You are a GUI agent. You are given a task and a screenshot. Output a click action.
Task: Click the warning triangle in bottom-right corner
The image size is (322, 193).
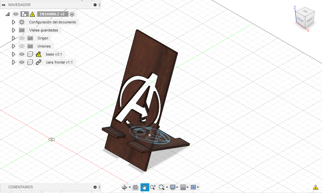(315, 187)
